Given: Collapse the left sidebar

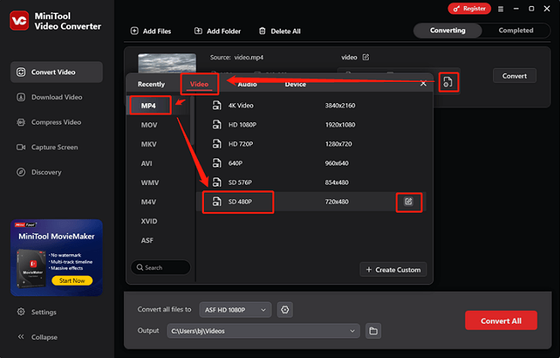Looking at the screenshot, I should point(37,337).
